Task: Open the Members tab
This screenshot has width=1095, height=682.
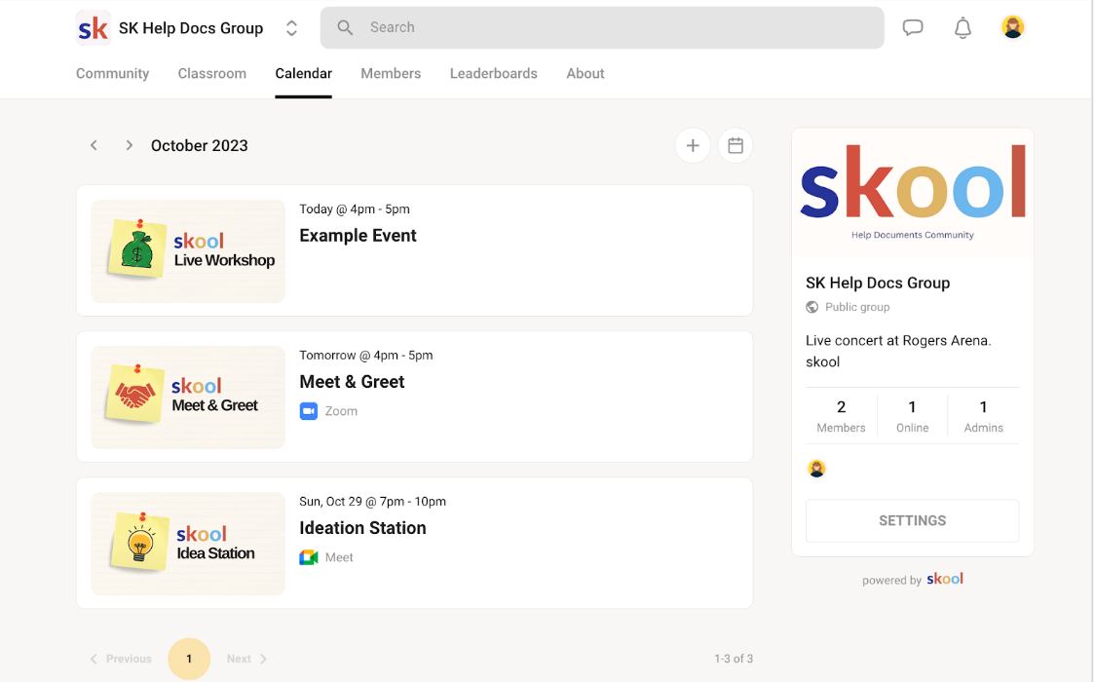Action: coord(391,73)
